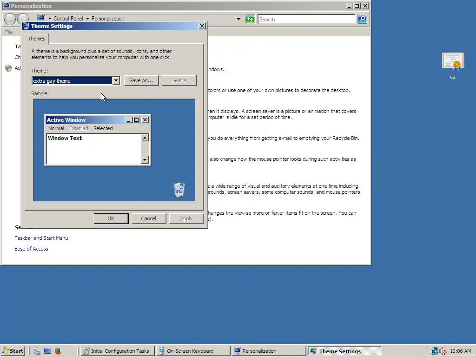
Task: Click sample Active Window scroll up arrow
Action: click(x=145, y=138)
